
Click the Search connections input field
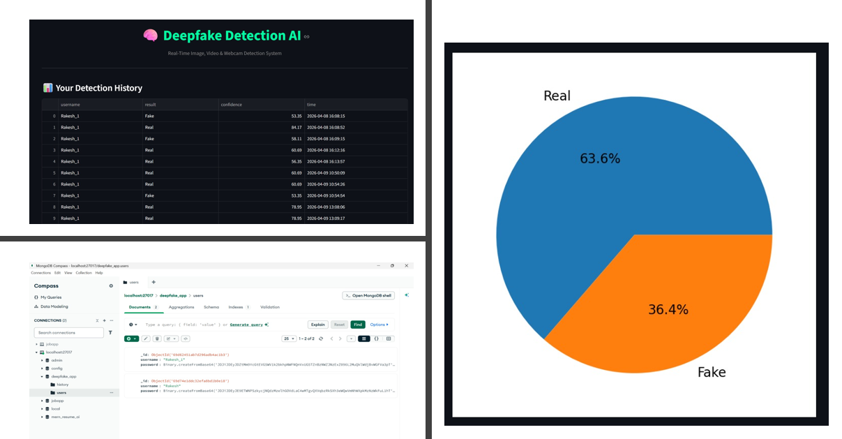69,333
